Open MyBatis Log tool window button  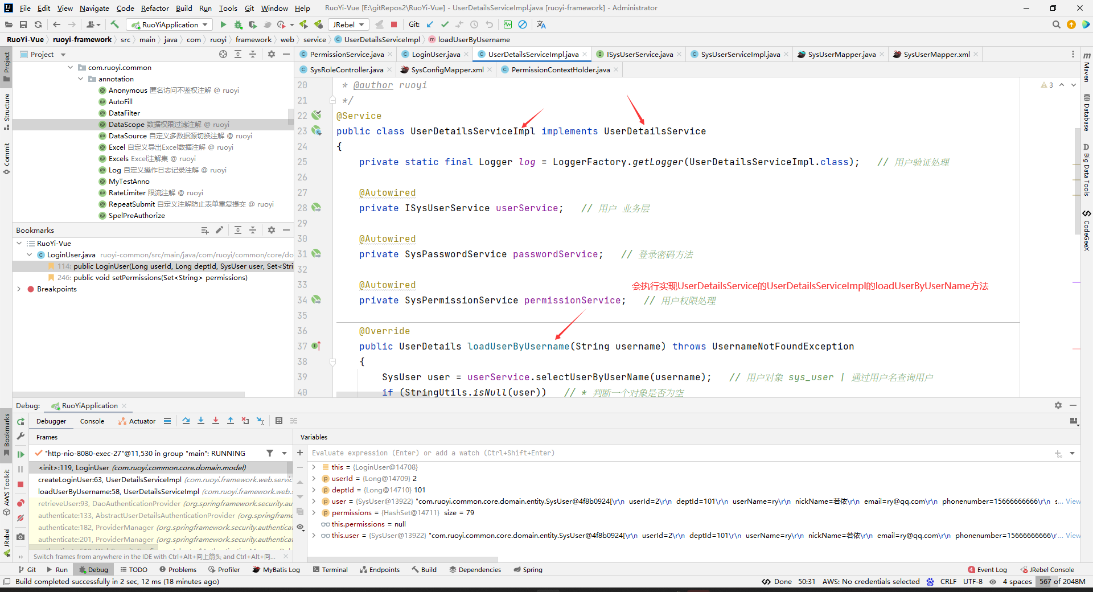pos(276,569)
